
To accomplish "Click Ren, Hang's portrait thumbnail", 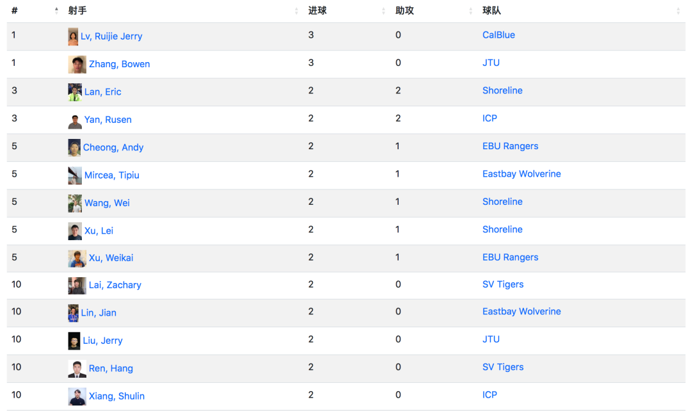I will [x=77, y=369].
